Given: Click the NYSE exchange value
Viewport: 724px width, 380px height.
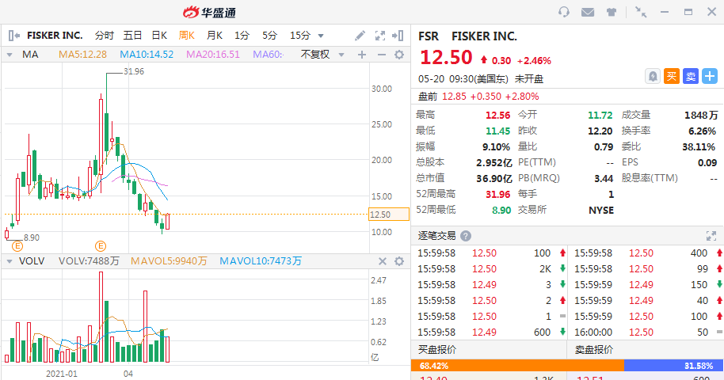Looking at the screenshot, I should [601, 210].
